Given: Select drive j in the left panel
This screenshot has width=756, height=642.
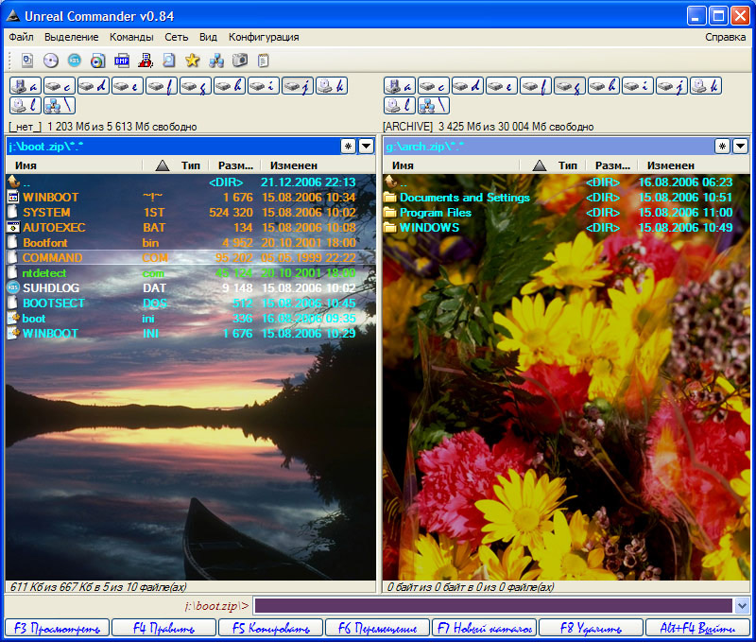Looking at the screenshot, I should pyautogui.click(x=298, y=86).
